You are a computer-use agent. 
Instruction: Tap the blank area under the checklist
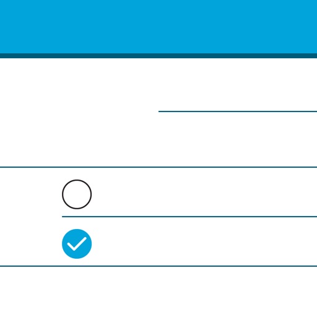[158, 292]
